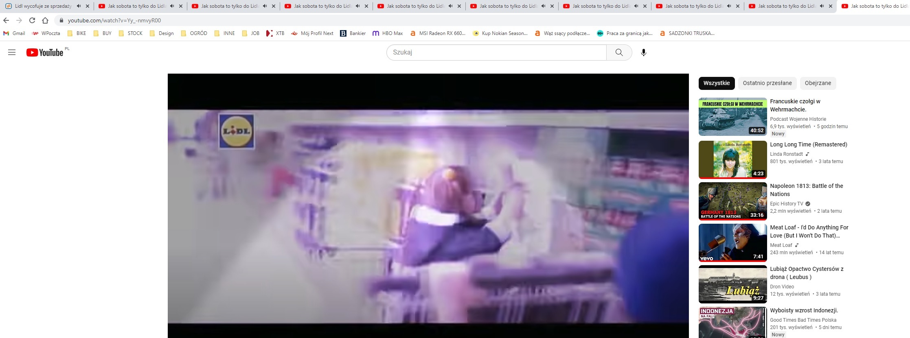This screenshot has width=910, height=338.
Task: Open the Linda Ronstadt 4:23 thumbnail
Action: click(x=733, y=160)
